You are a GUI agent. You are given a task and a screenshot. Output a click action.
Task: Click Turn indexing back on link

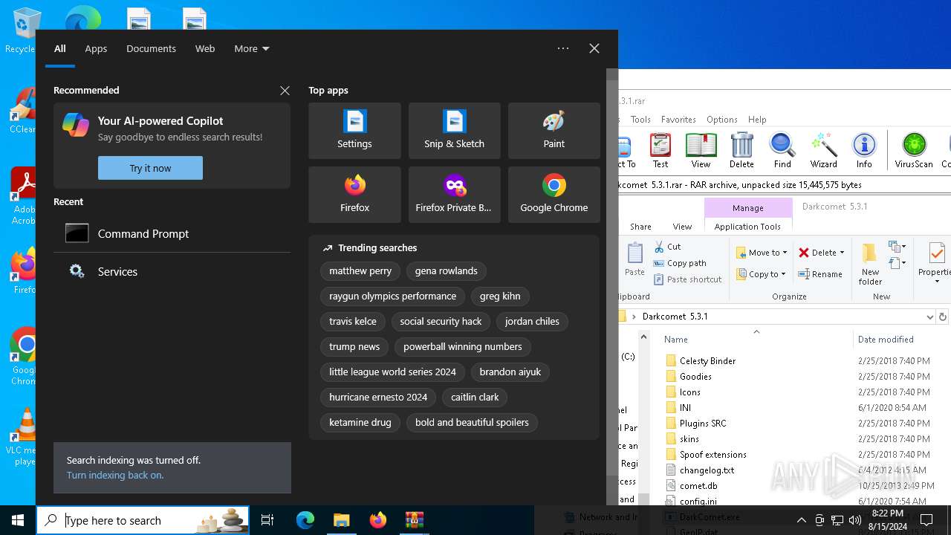coord(115,475)
